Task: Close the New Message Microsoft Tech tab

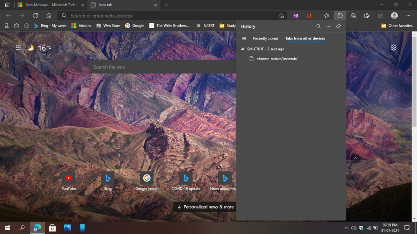Action: 83,5
